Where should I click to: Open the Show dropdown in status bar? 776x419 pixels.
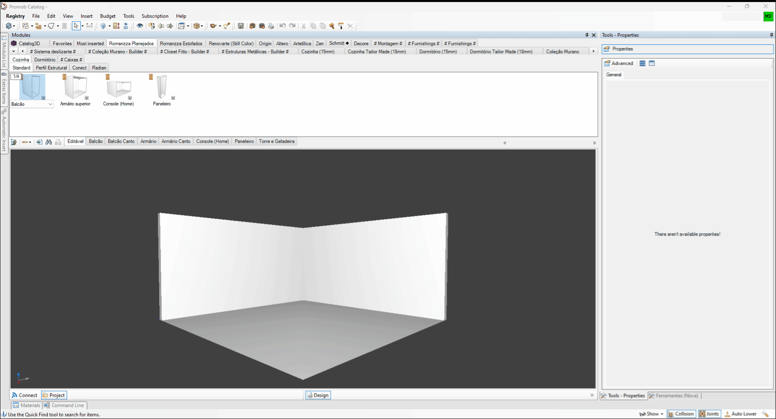[x=651, y=414]
